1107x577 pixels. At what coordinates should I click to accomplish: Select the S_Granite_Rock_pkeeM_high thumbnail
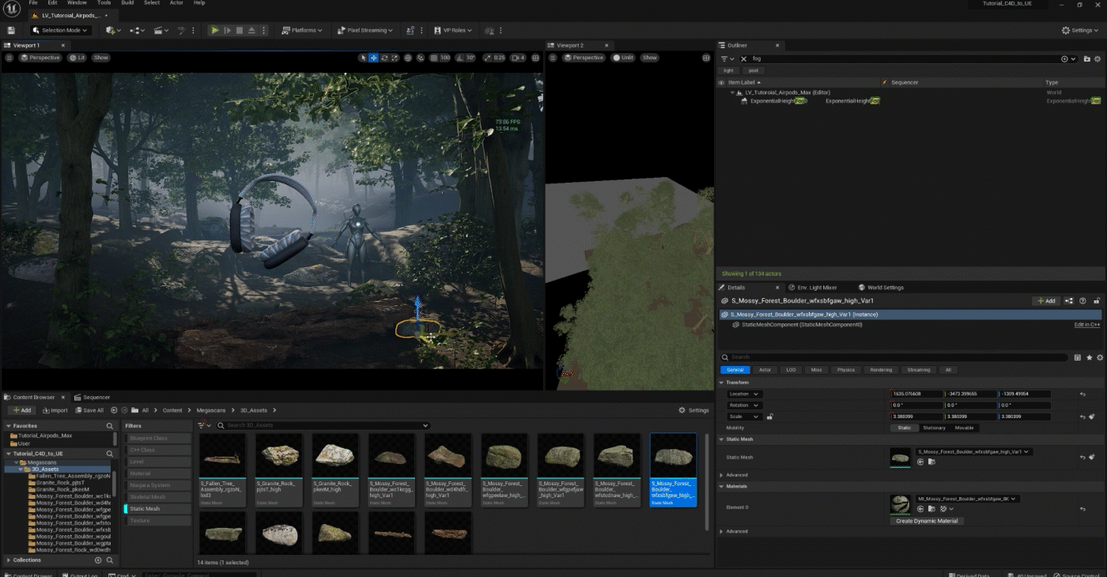point(335,454)
